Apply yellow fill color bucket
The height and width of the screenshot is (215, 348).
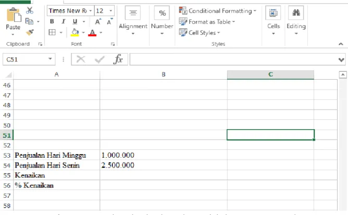coord(75,32)
